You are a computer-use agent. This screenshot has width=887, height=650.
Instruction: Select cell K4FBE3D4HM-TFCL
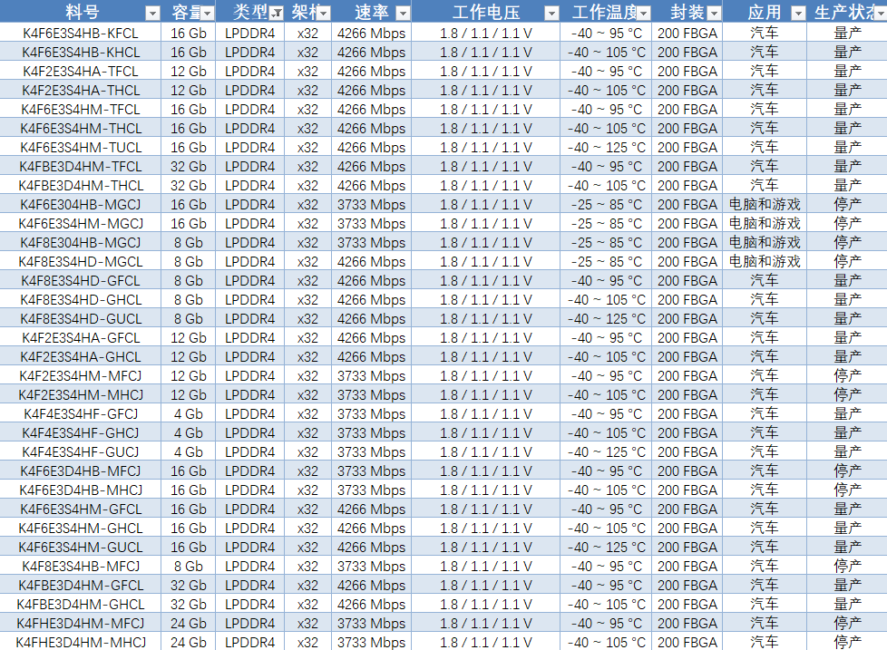[81, 167]
